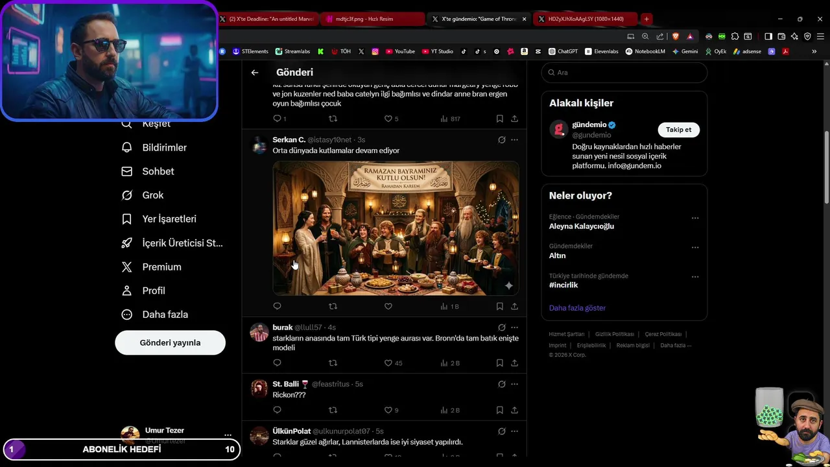View analytics of Serkan C.'s post

[x=449, y=306]
